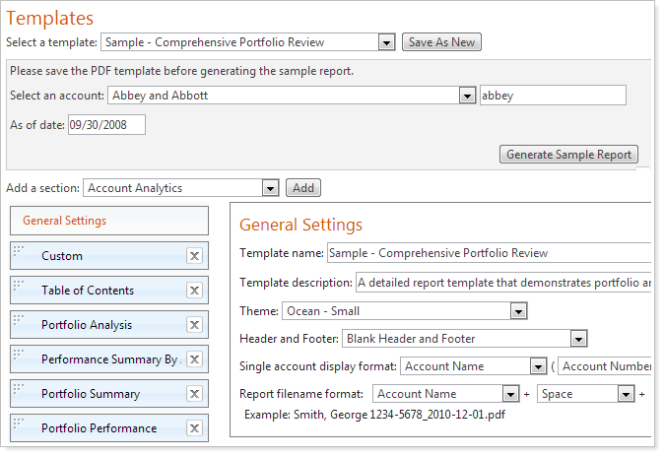The height and width of the screenshot is (456, 664).
Task: Delete the Portfolio Analysis section
Action: pyautogui.click(x=194, y=325)
